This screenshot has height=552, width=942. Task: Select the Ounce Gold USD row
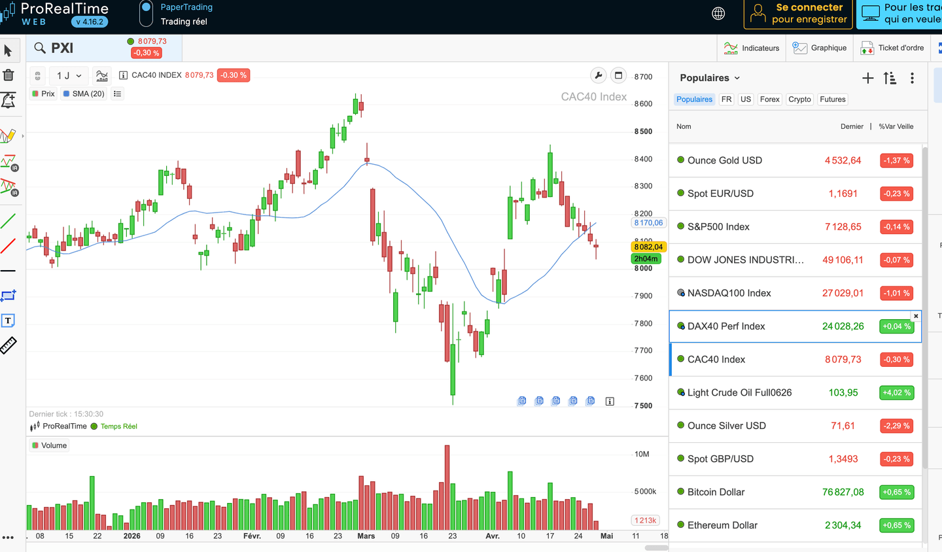(x=795, y=160)
